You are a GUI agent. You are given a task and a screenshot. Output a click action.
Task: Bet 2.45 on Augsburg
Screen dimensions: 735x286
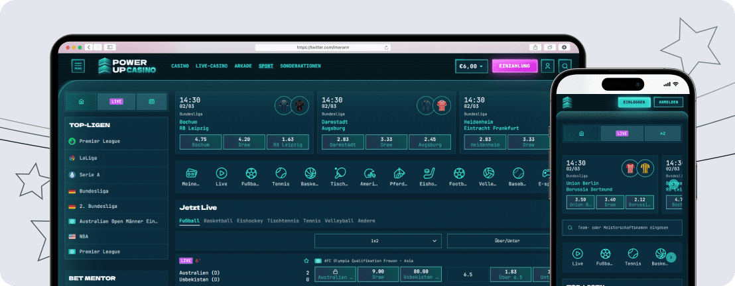pyautogui.click(x=430, y=142)
